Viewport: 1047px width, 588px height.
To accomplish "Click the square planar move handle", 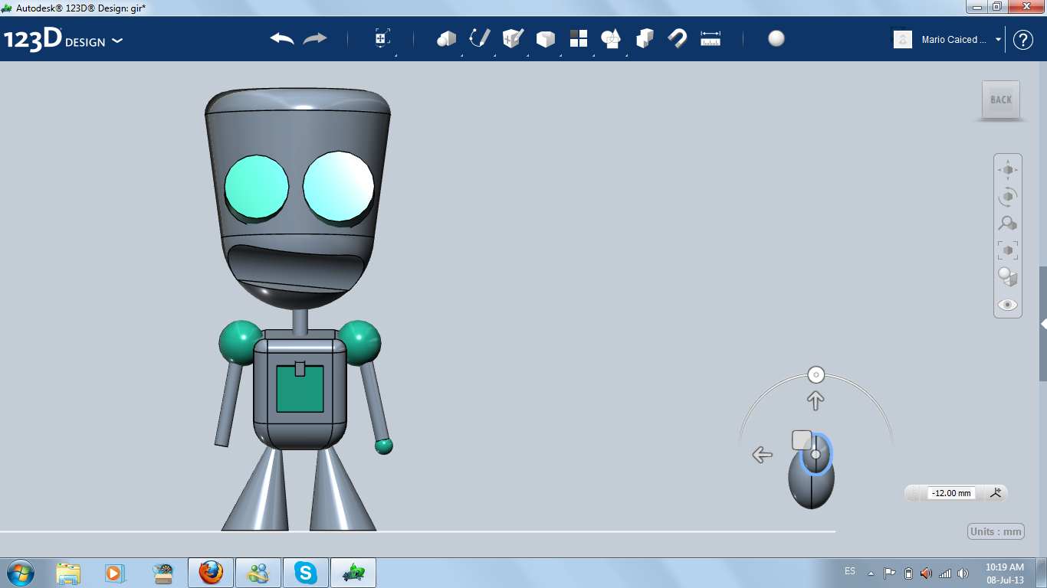I will point(802,439).
